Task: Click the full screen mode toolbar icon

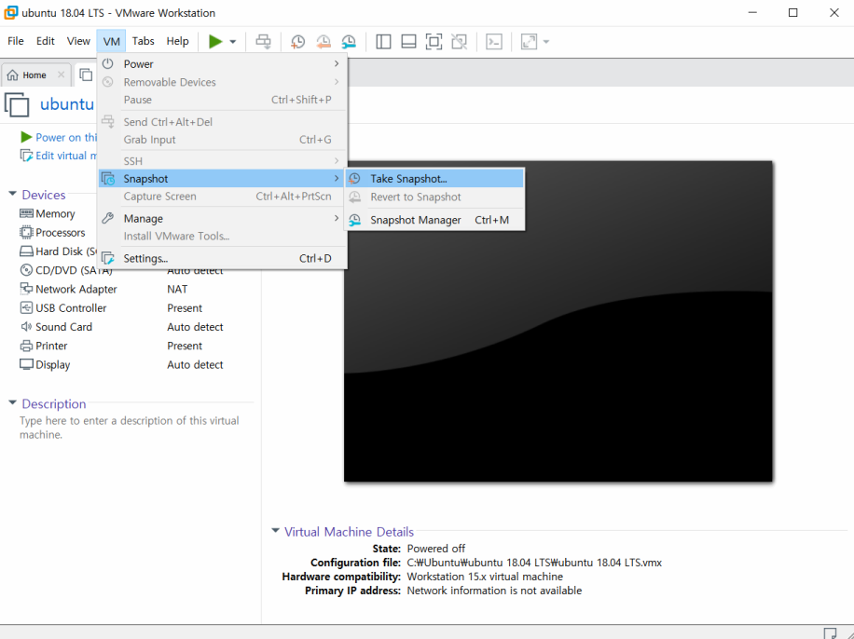Action: pos(434,41)
